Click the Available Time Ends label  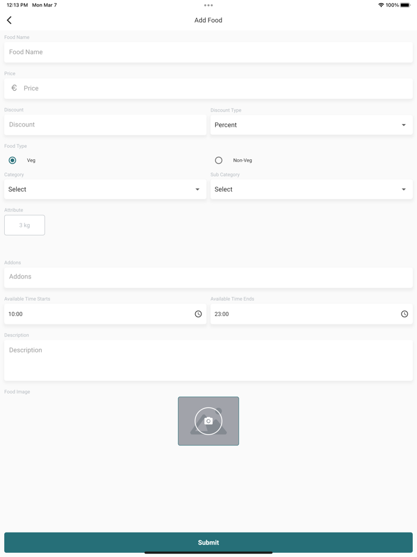232,299
